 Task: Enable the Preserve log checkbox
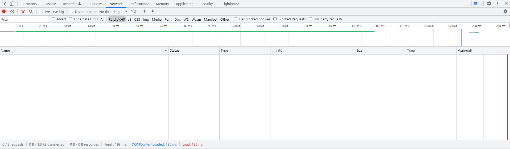coord(41,11)
